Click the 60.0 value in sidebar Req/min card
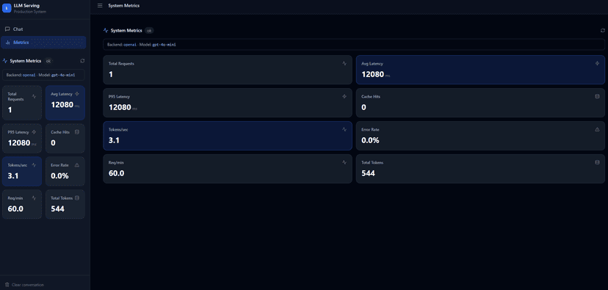The height and width of the screenshot is (290, 608). (15, 209)
